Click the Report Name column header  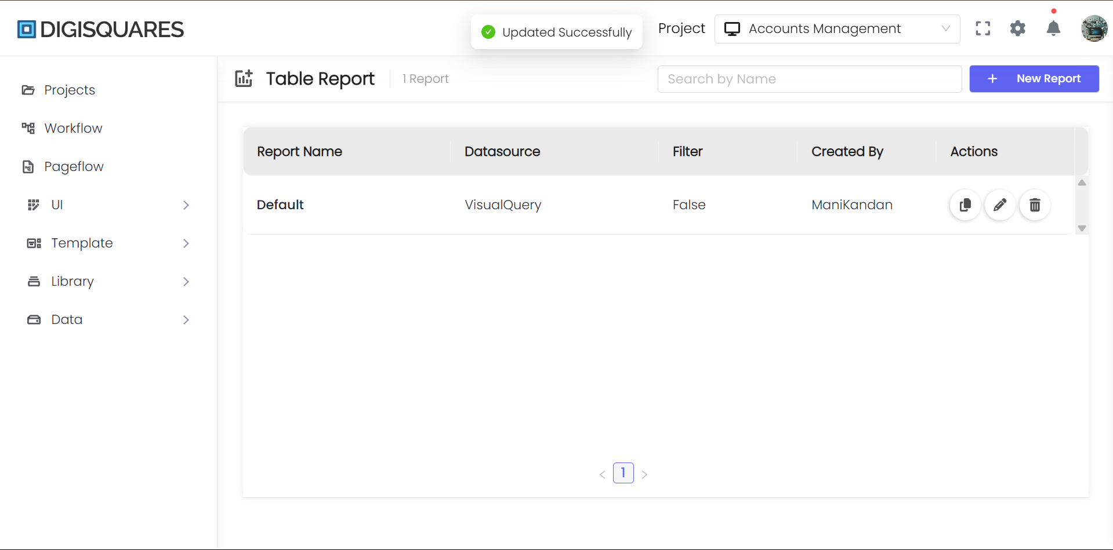pos(299,151)
